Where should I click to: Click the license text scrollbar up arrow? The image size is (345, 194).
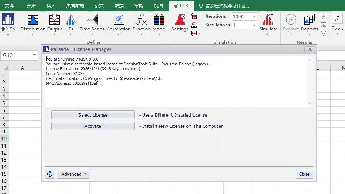click(310, 59)
